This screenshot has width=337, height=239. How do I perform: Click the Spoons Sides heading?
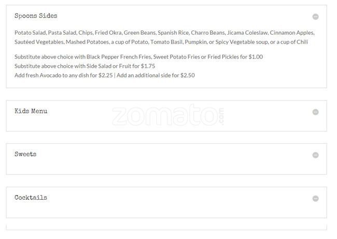[x=36, y=16]
